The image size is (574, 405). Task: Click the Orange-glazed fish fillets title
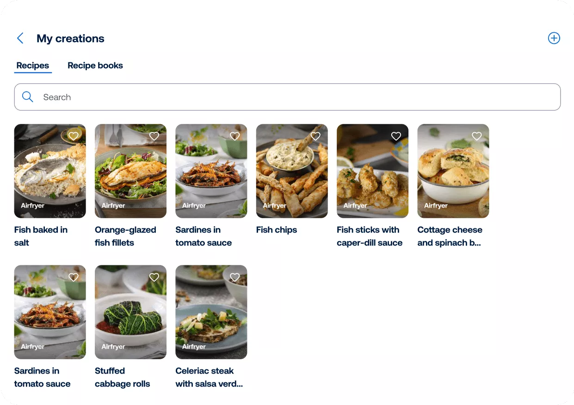125,236
